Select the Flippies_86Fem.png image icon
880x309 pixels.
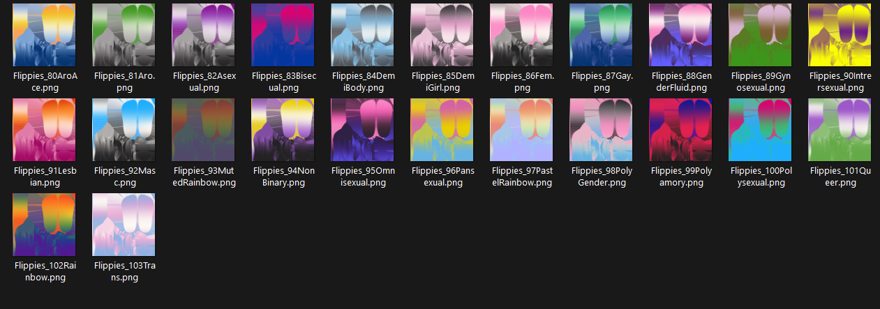point(522,35)
